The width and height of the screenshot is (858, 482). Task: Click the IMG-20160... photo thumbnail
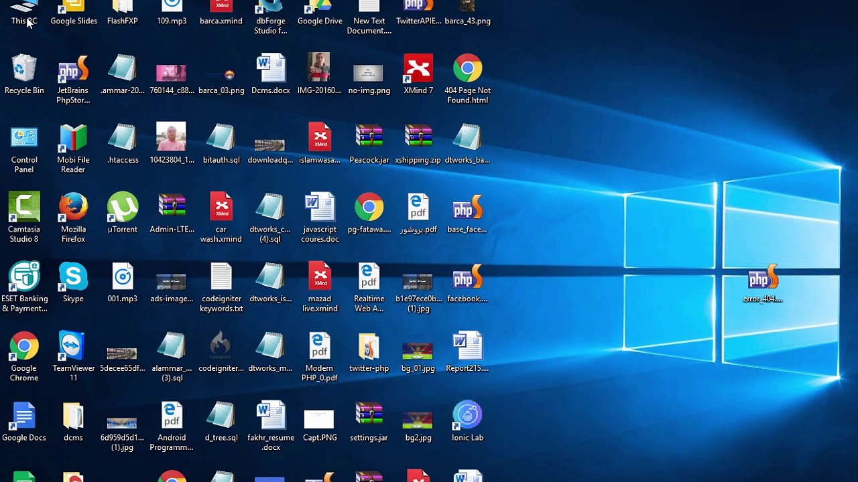coord(320,74)
